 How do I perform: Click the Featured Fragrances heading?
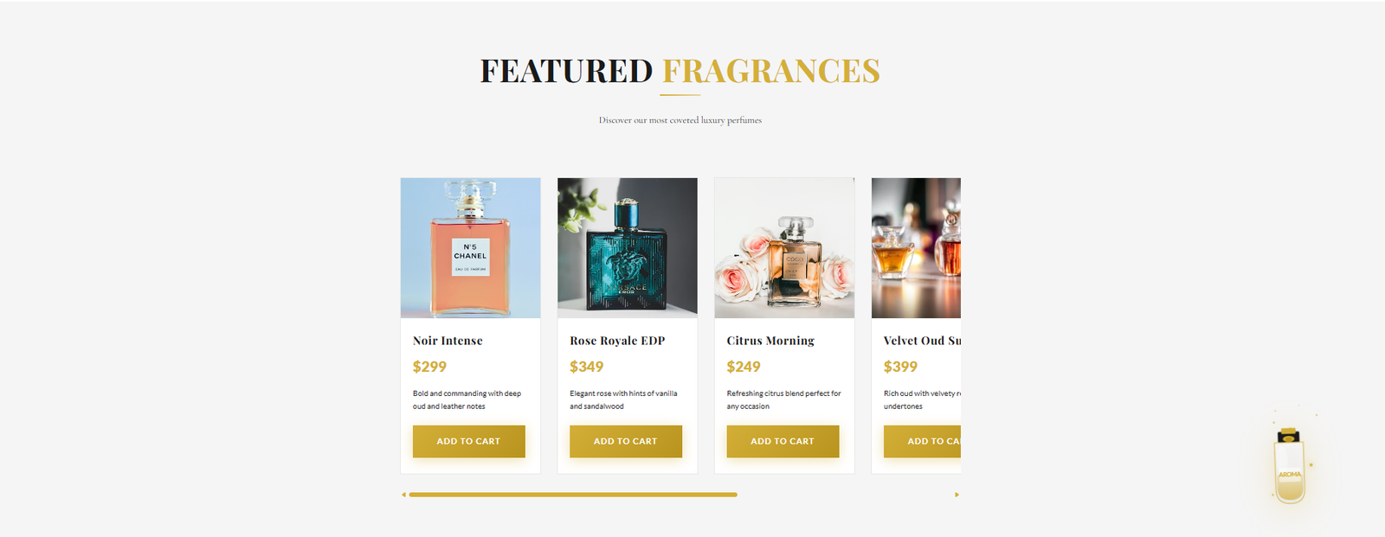[x=680, y=71]
